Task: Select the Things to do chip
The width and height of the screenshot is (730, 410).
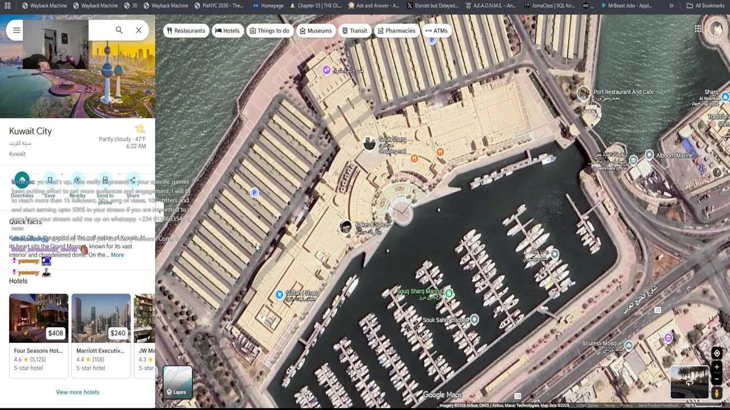Action: pos(270,31)
